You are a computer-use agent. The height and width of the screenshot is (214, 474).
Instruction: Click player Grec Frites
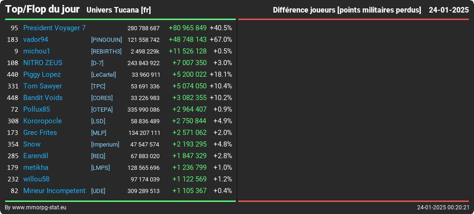tap(40, 133)
